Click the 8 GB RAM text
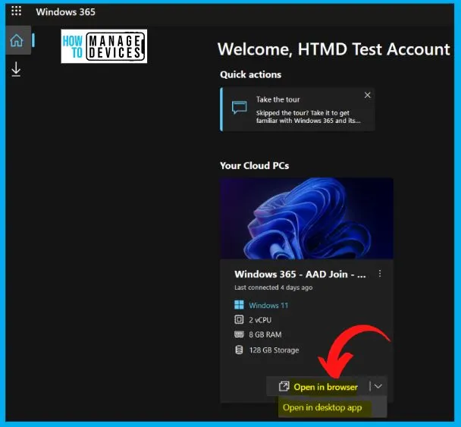The width and height of the screenshot is (461, 427). [x=265, y=334]
